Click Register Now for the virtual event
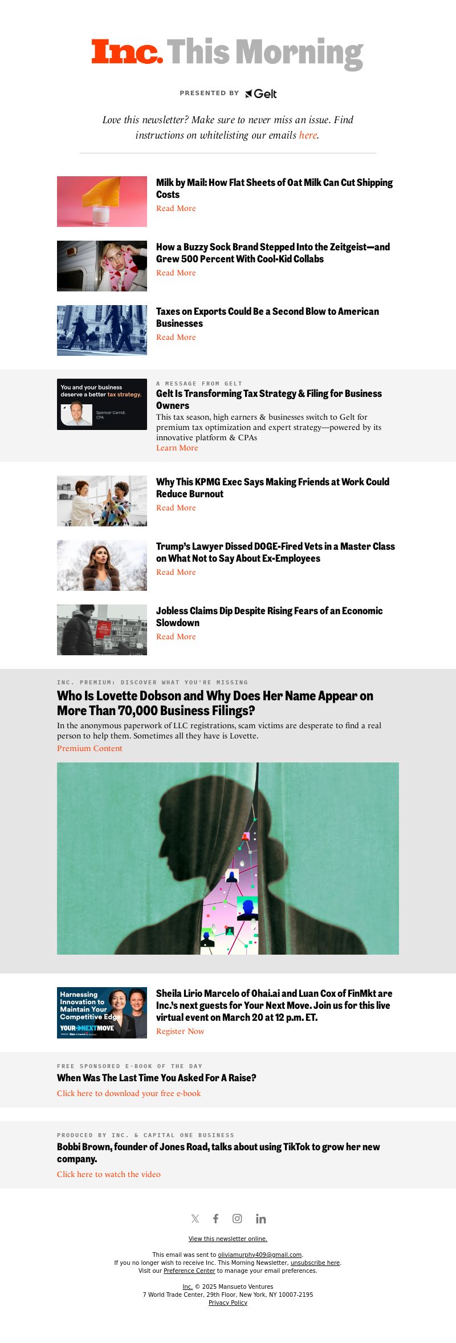Screen dimensions: 456x1343 [180, 1031]
